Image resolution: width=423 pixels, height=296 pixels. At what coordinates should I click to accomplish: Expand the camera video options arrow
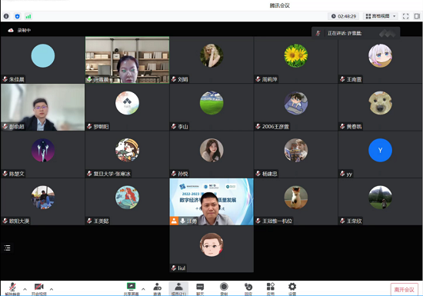click(x=52, y=289)
